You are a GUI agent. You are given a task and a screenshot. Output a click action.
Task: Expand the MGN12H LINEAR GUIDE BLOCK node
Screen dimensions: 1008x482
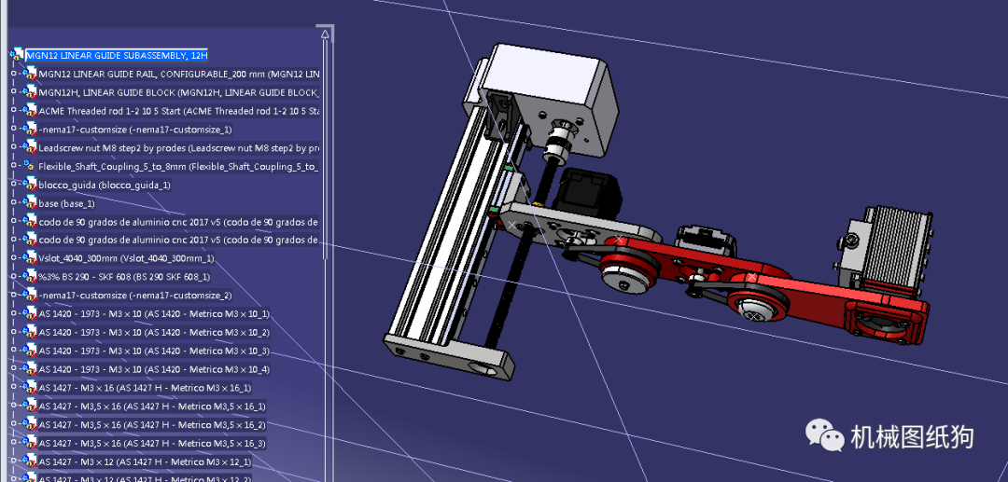(13, 92)
